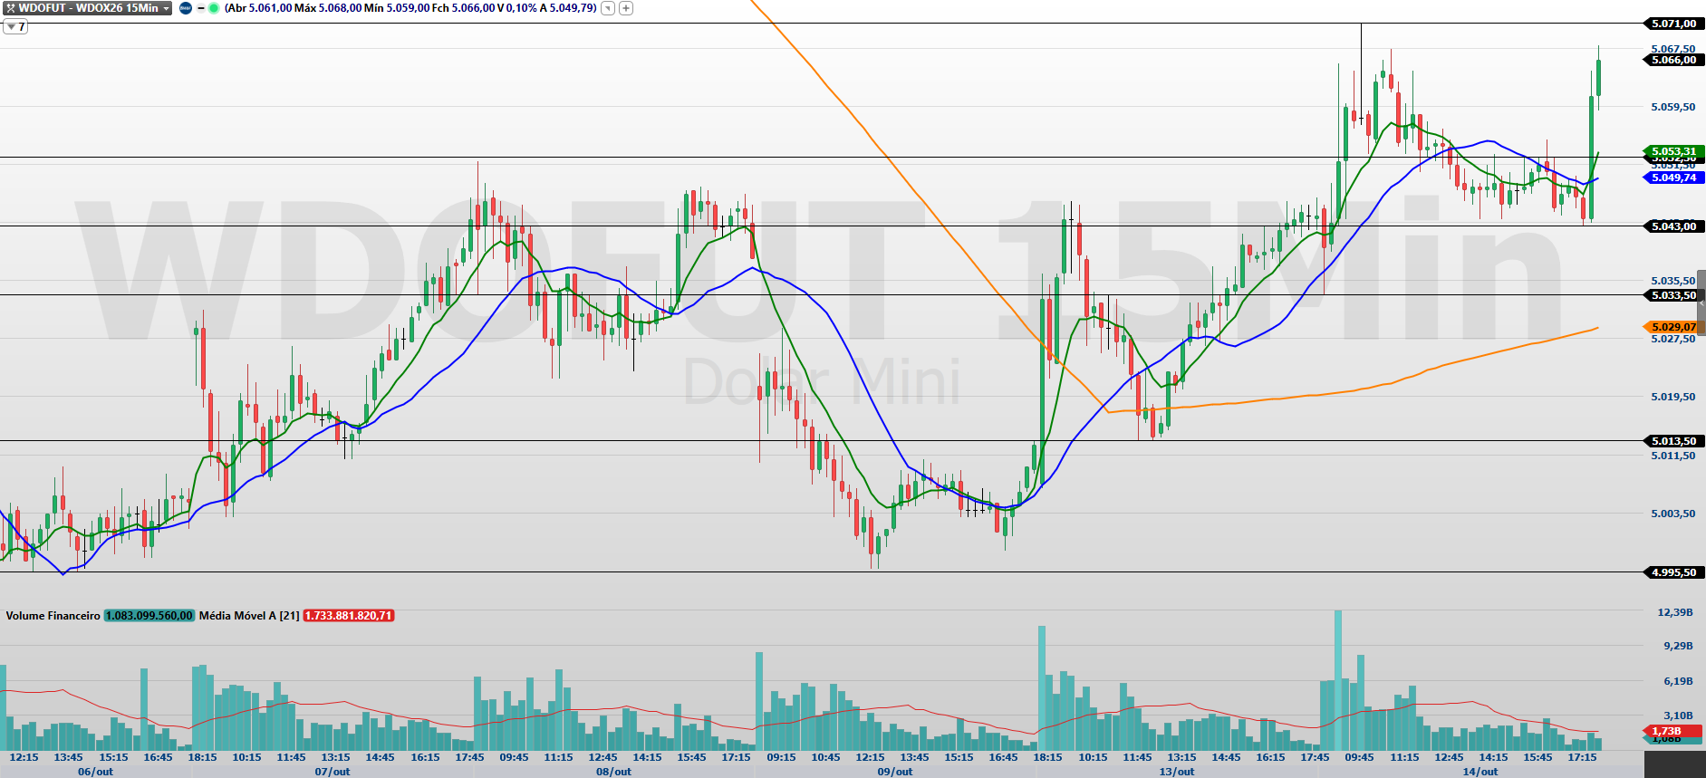Click the green connection status indicator
Image resolution: width=1706 pixels, height=778 pixels.
[x=214, y=8]
